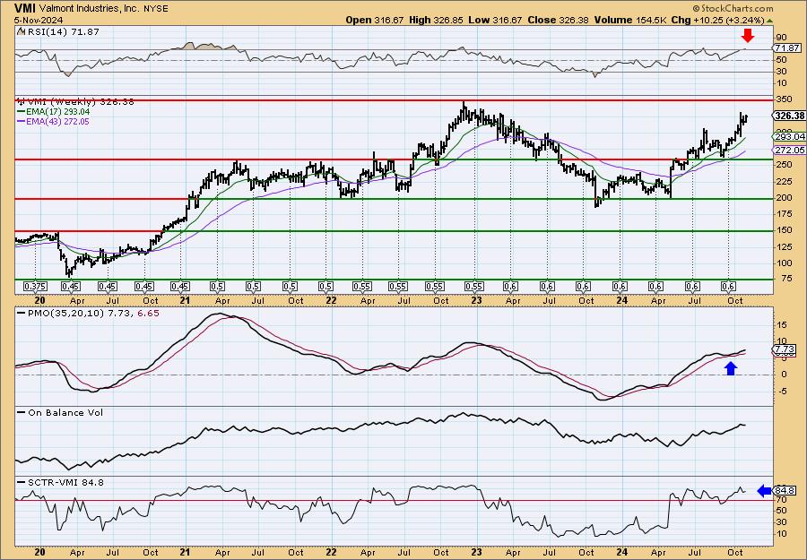Click the 175 price level on right axis
Viewport: 807px width, 560px height.
click(784, 214)
